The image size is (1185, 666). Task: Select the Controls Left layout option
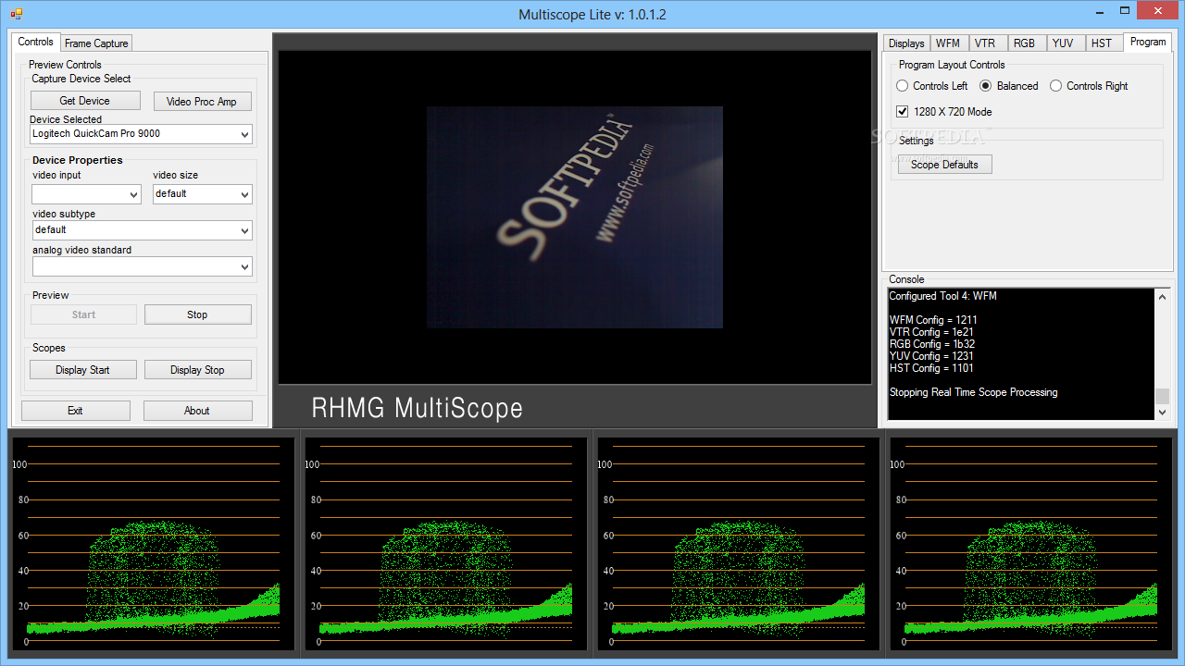903,86
